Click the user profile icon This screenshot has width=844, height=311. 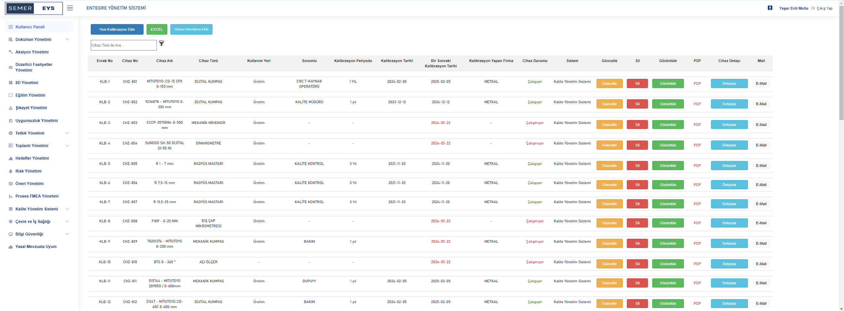click(770, 8)
